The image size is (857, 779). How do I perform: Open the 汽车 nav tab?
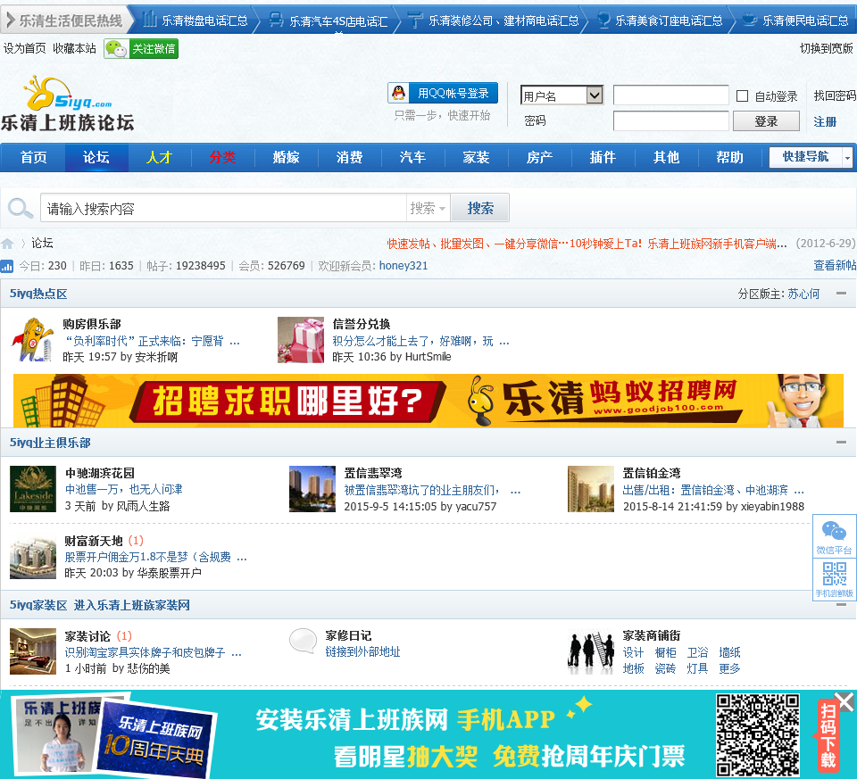pyautogui.click(x=412, y=157)
